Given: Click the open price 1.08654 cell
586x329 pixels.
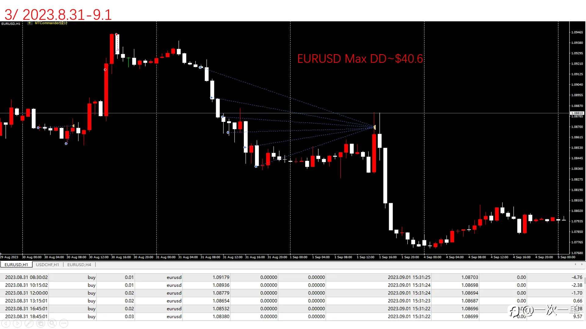Looking at the screenshot, I should pyautogui.click(x=221, y=301).
